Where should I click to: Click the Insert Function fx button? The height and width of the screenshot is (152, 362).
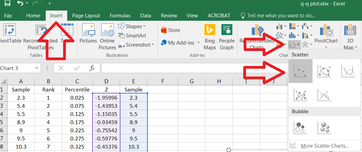92,68
